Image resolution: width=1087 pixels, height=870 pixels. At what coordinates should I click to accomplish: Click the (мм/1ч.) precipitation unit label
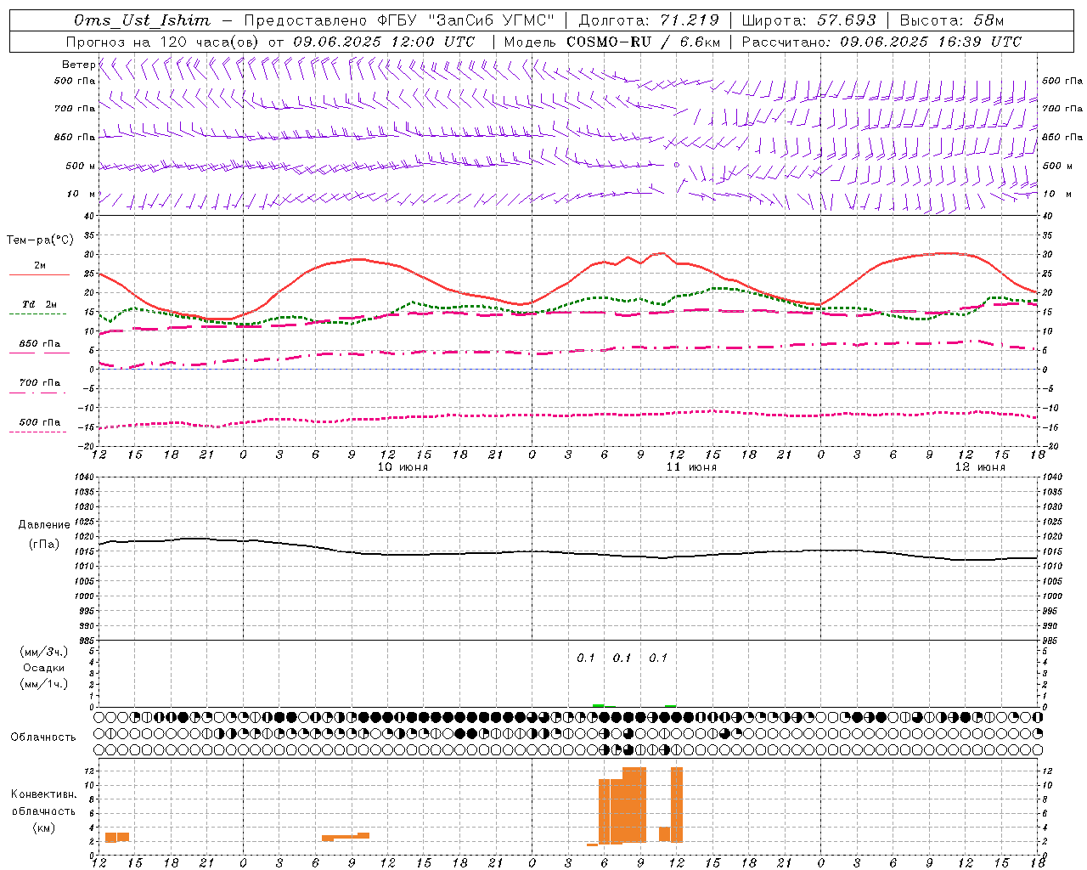pos(44,684)
